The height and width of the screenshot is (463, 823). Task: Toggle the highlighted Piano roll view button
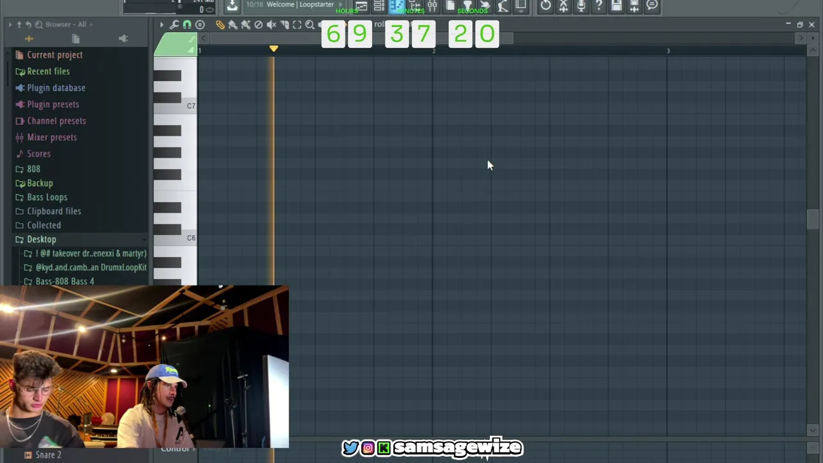click(x=397, y=6)
